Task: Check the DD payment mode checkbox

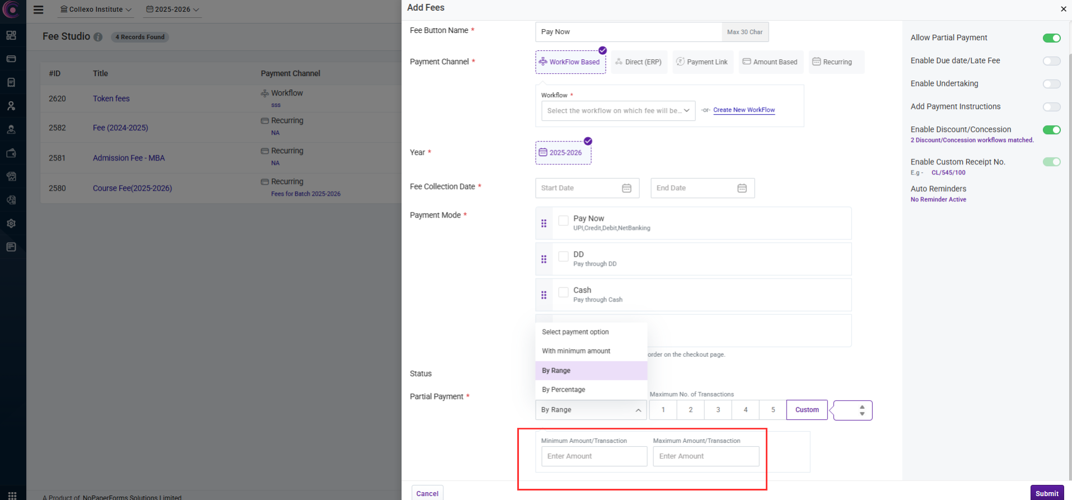Action: [x=563, y=256]
